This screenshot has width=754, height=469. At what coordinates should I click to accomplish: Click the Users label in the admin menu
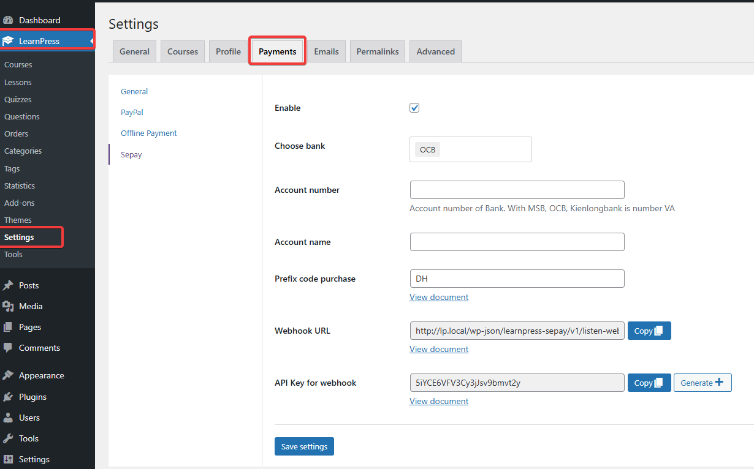(29, 418)
